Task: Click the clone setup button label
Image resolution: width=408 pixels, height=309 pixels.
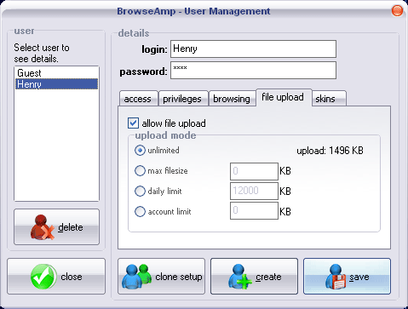Action: tap(179, 277)
